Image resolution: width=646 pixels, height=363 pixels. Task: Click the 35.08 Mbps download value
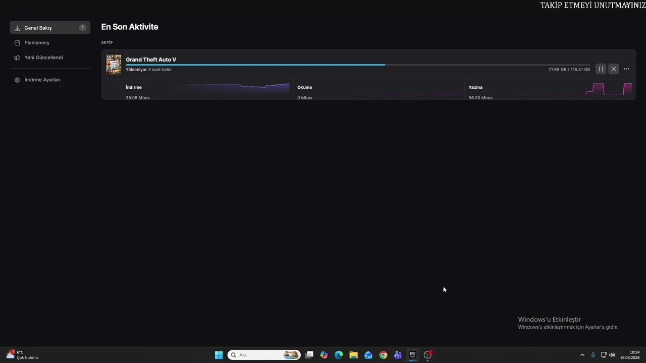(138, 98)
